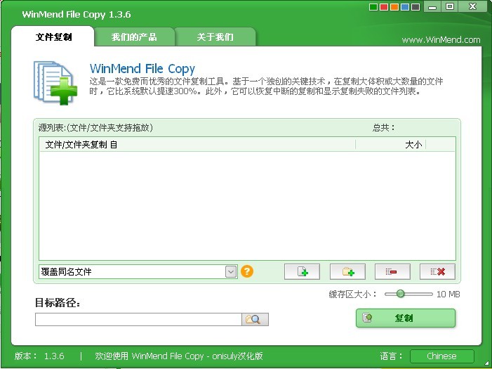Switch to the 我们的产品 tab
The width and height of the screenshot is (492, 369).
click(134, 37)
